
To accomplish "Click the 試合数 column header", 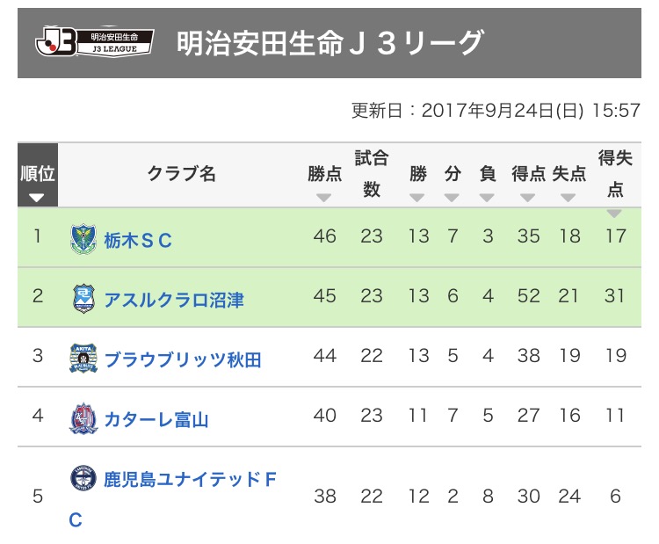I will point(372,174).
